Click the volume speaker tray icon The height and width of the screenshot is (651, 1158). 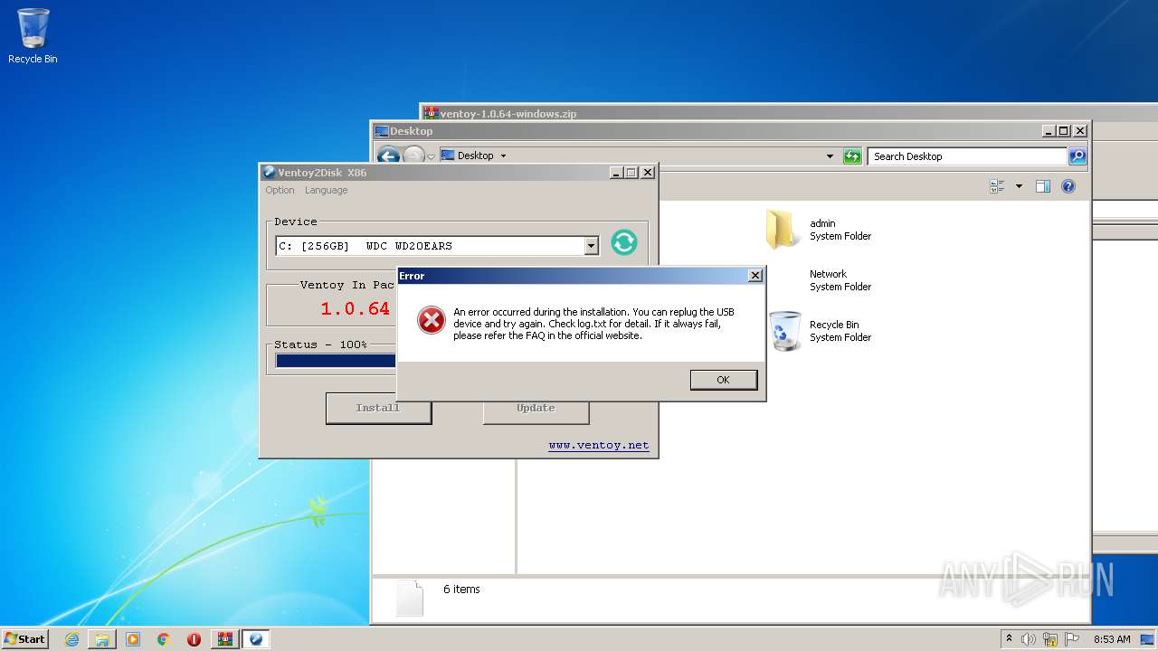point(1029,639)
